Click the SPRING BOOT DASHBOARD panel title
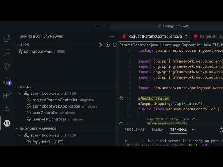 tap(42, 36)
